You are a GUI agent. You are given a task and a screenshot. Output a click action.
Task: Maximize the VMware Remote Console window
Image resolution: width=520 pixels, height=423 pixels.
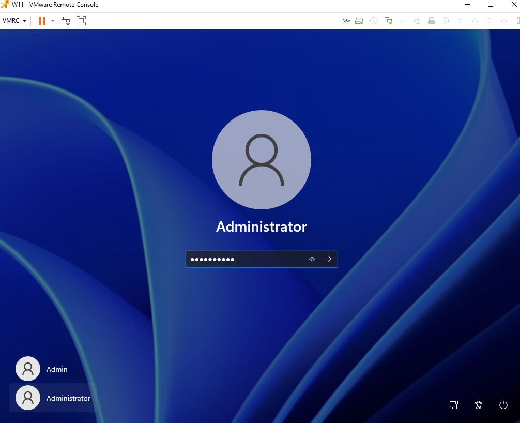click(x=491, y=4)
